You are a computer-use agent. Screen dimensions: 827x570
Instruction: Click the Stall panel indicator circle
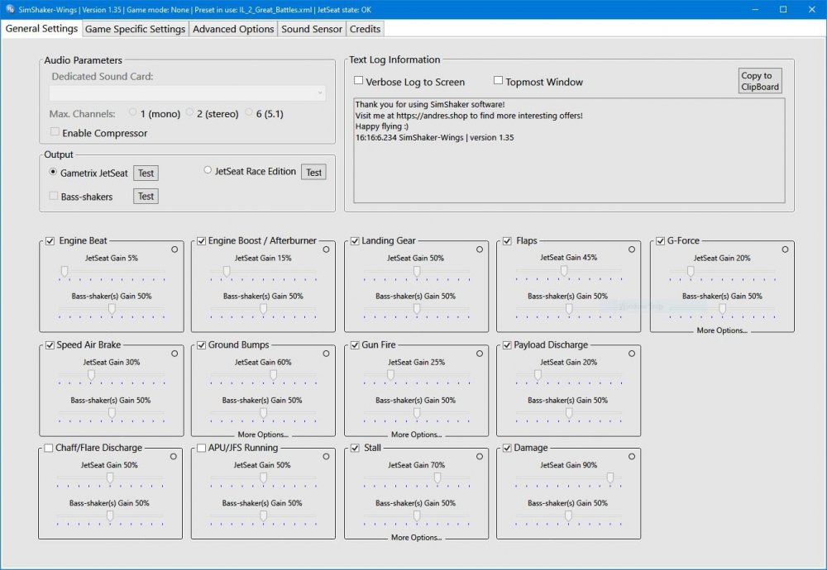[x=479, y=455]
